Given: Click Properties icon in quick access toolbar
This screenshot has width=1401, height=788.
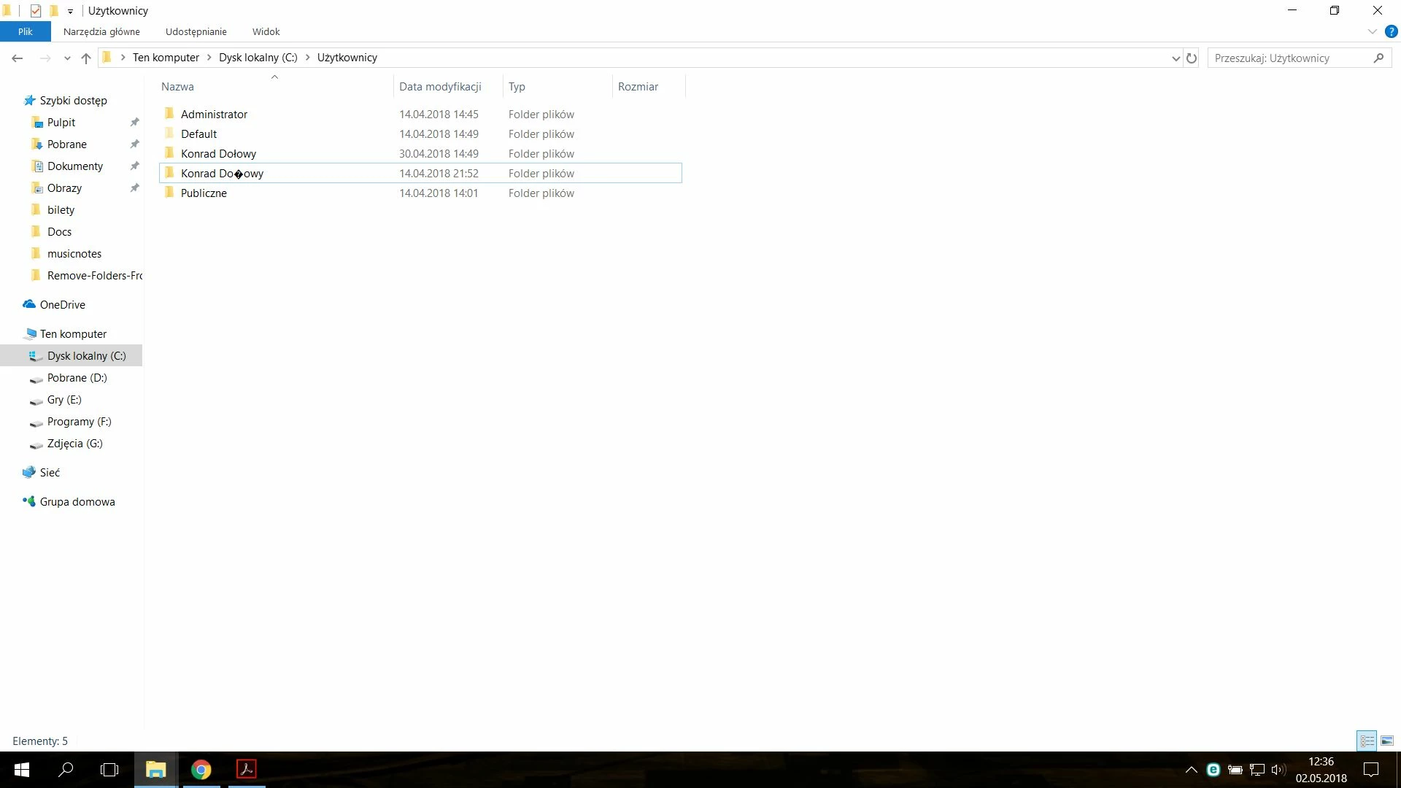Looking at the screenshot, I should tap(36, 11).
